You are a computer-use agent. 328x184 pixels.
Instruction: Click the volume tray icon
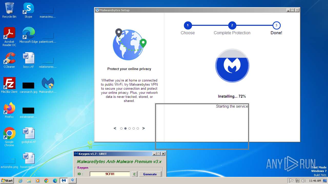[x=304, y=181]
